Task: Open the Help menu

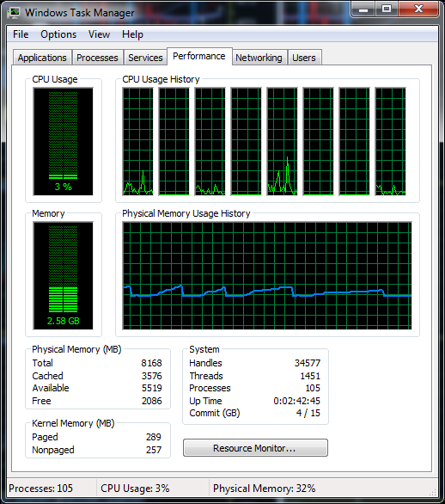Action: [x=132, y=34]
